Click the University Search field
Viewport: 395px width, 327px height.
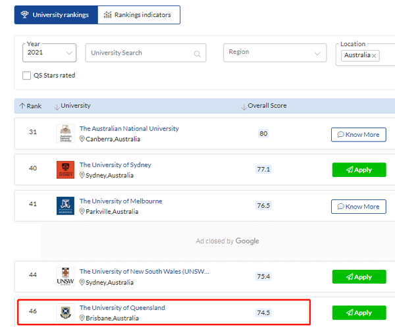(x=145, y=53)
